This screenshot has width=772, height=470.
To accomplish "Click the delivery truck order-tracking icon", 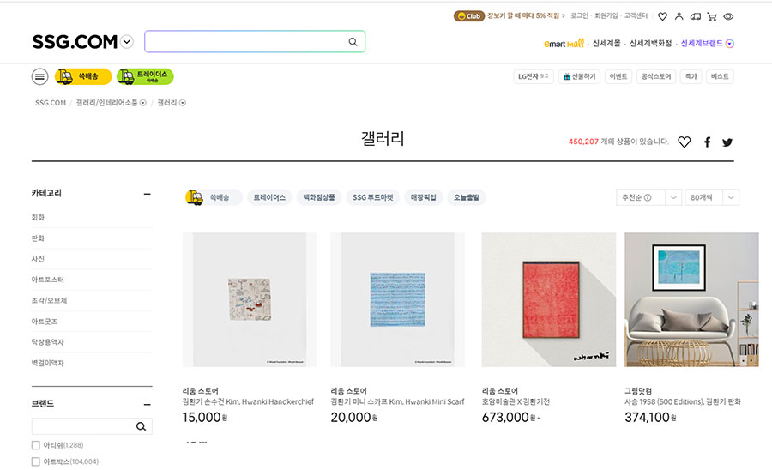I will click(695, 16).
